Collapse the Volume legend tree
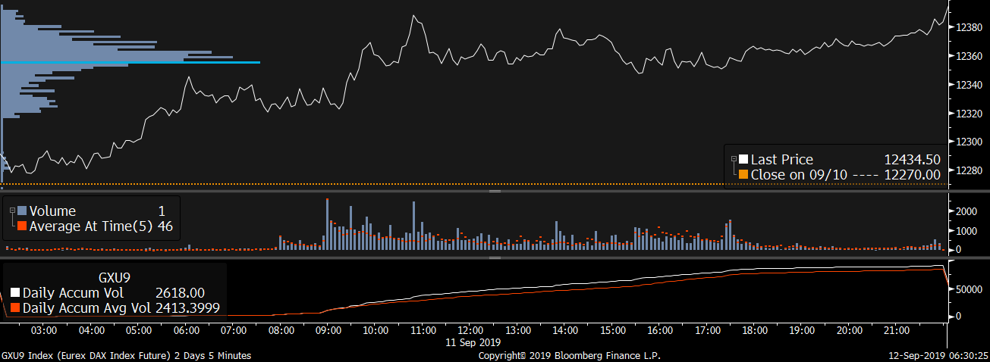This screenshot has width=990, height=362. 12,211
